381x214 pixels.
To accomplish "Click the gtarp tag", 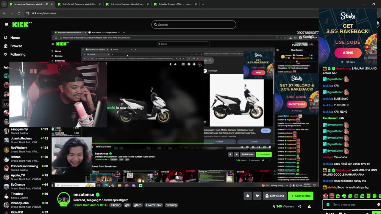I will (x=138, y=205).
